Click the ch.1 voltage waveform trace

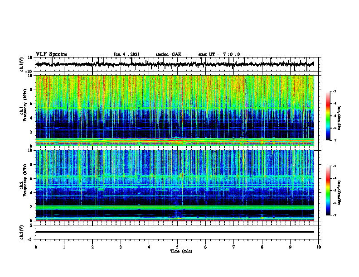coord(175,64)
